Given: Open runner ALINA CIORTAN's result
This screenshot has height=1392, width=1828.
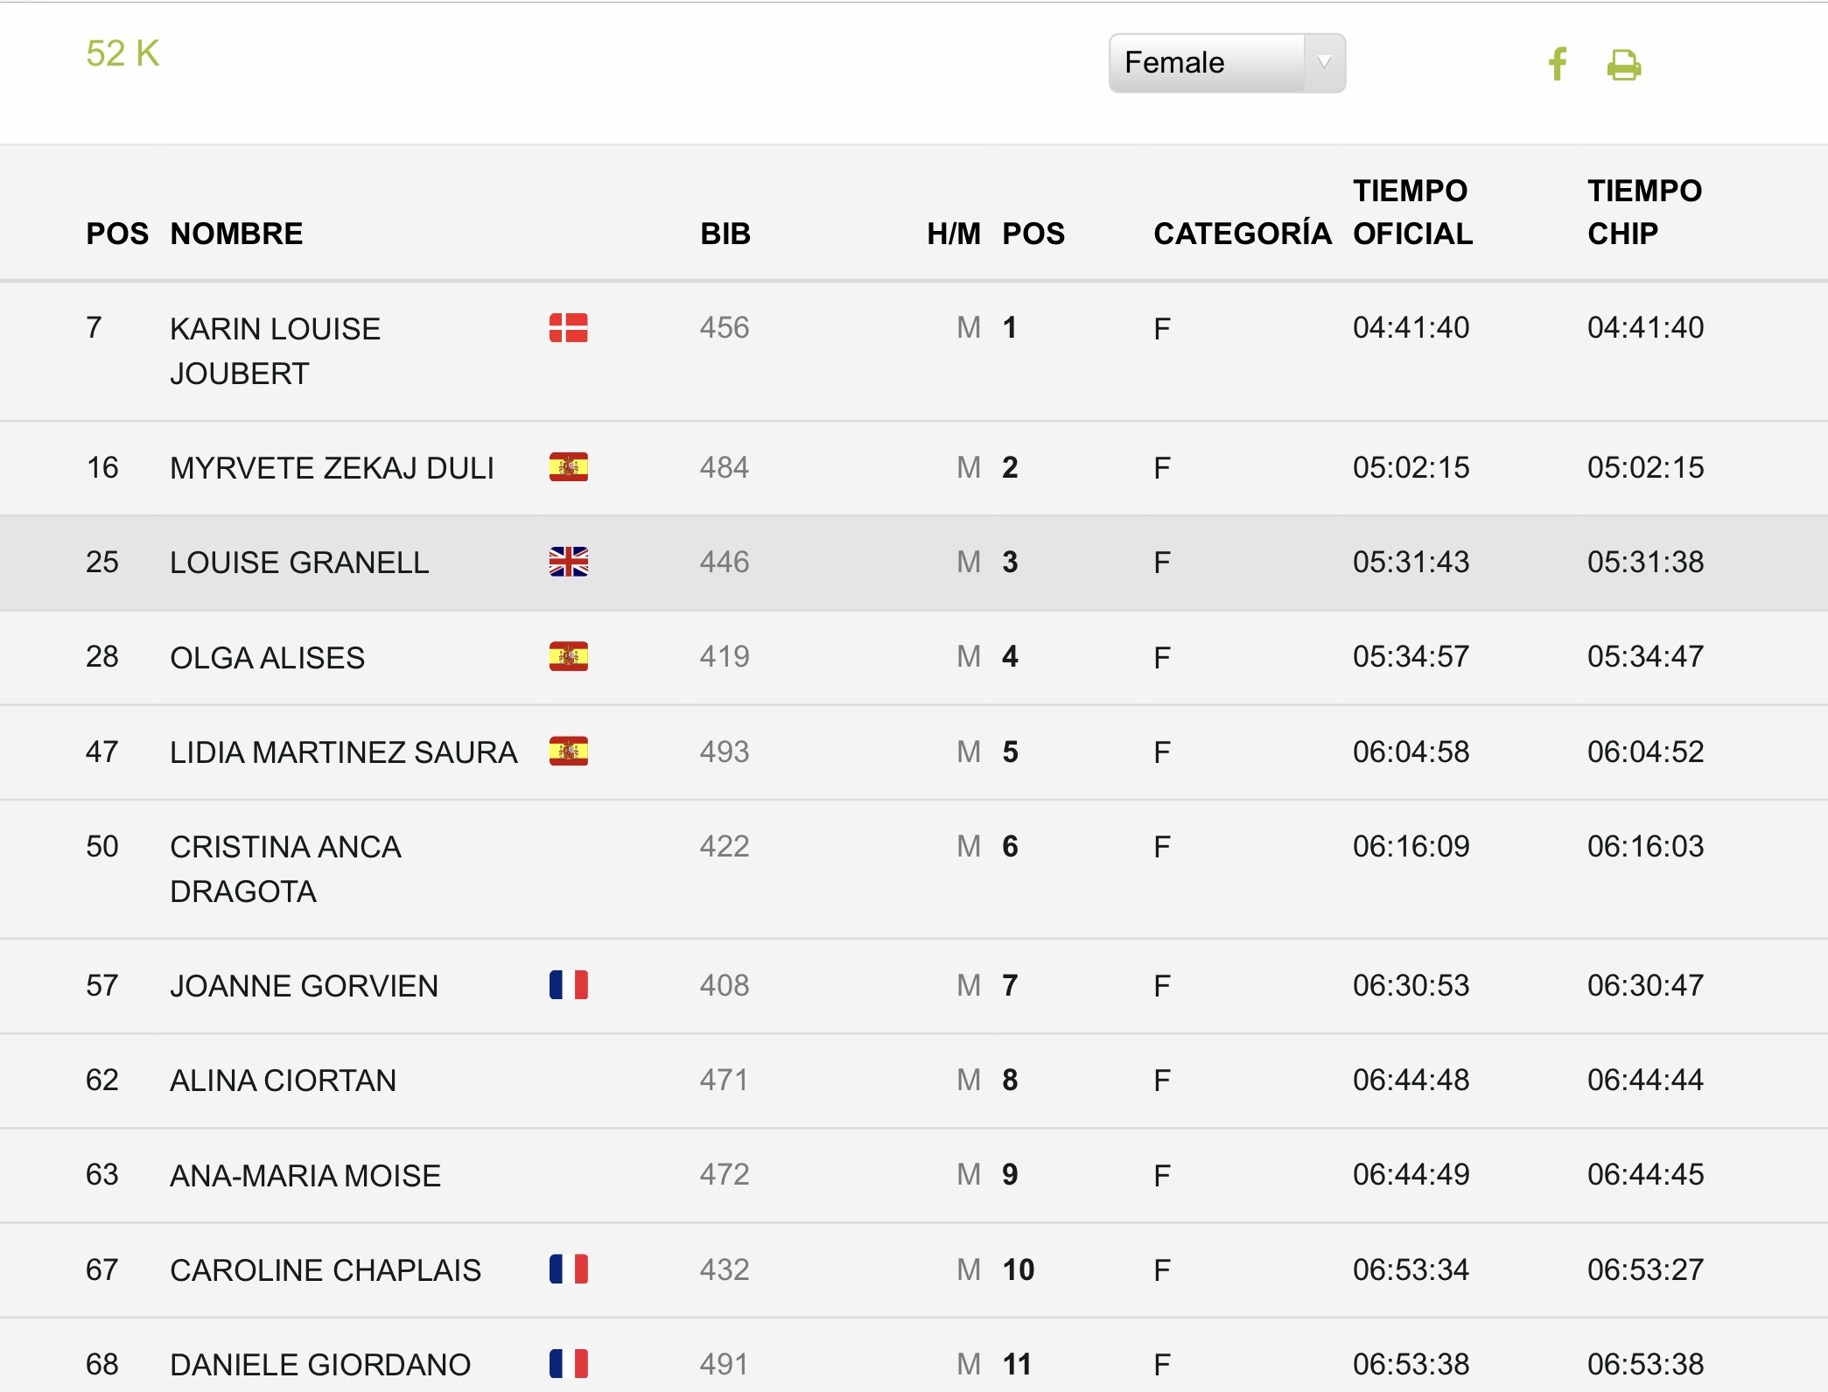Looking at the screenshot, I should tap(283, 1081).
